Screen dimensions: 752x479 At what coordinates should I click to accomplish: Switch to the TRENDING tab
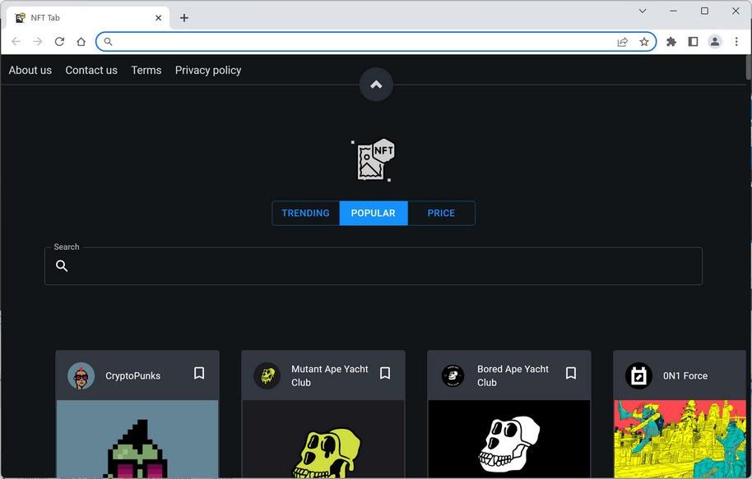click(305, 213)
